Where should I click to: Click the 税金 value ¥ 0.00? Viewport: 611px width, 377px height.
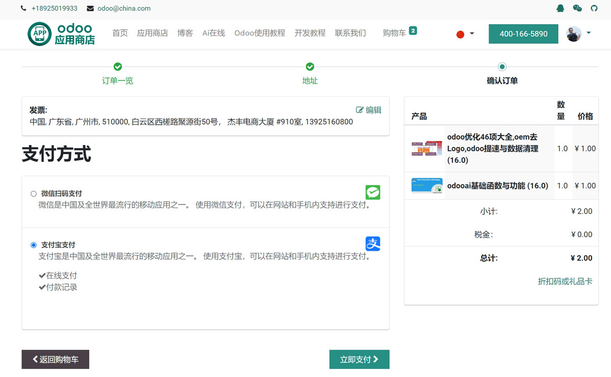click(581, 235)
